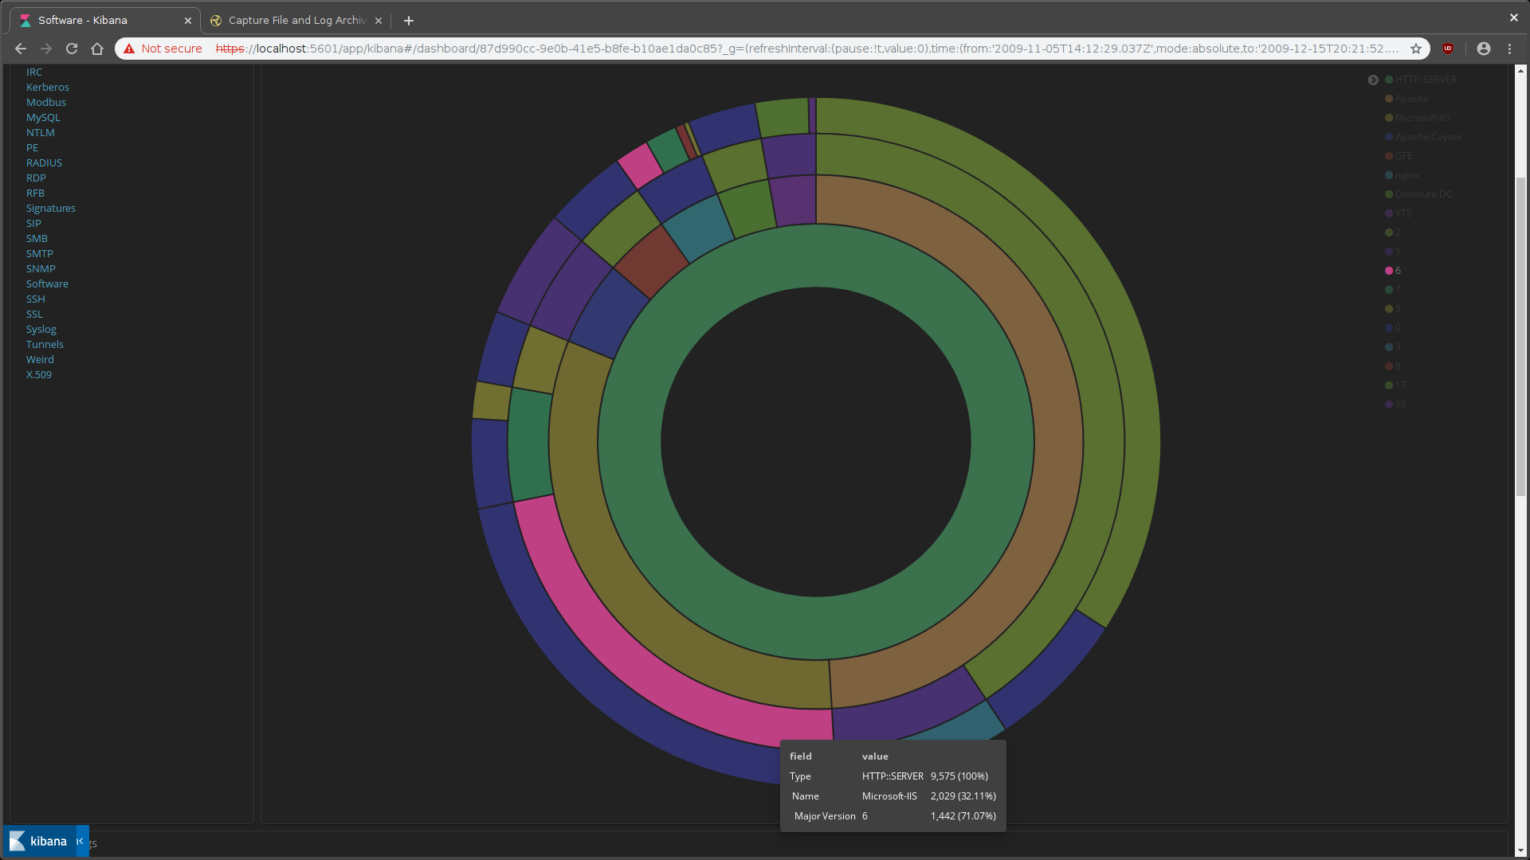Image resolution: width=1530 pixels, height=860 pixels.
Task: Click the Not secure warning icon
Action: pos(129,49)
